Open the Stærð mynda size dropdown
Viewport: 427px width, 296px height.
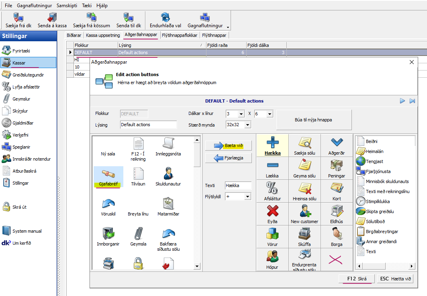[247, 125]
